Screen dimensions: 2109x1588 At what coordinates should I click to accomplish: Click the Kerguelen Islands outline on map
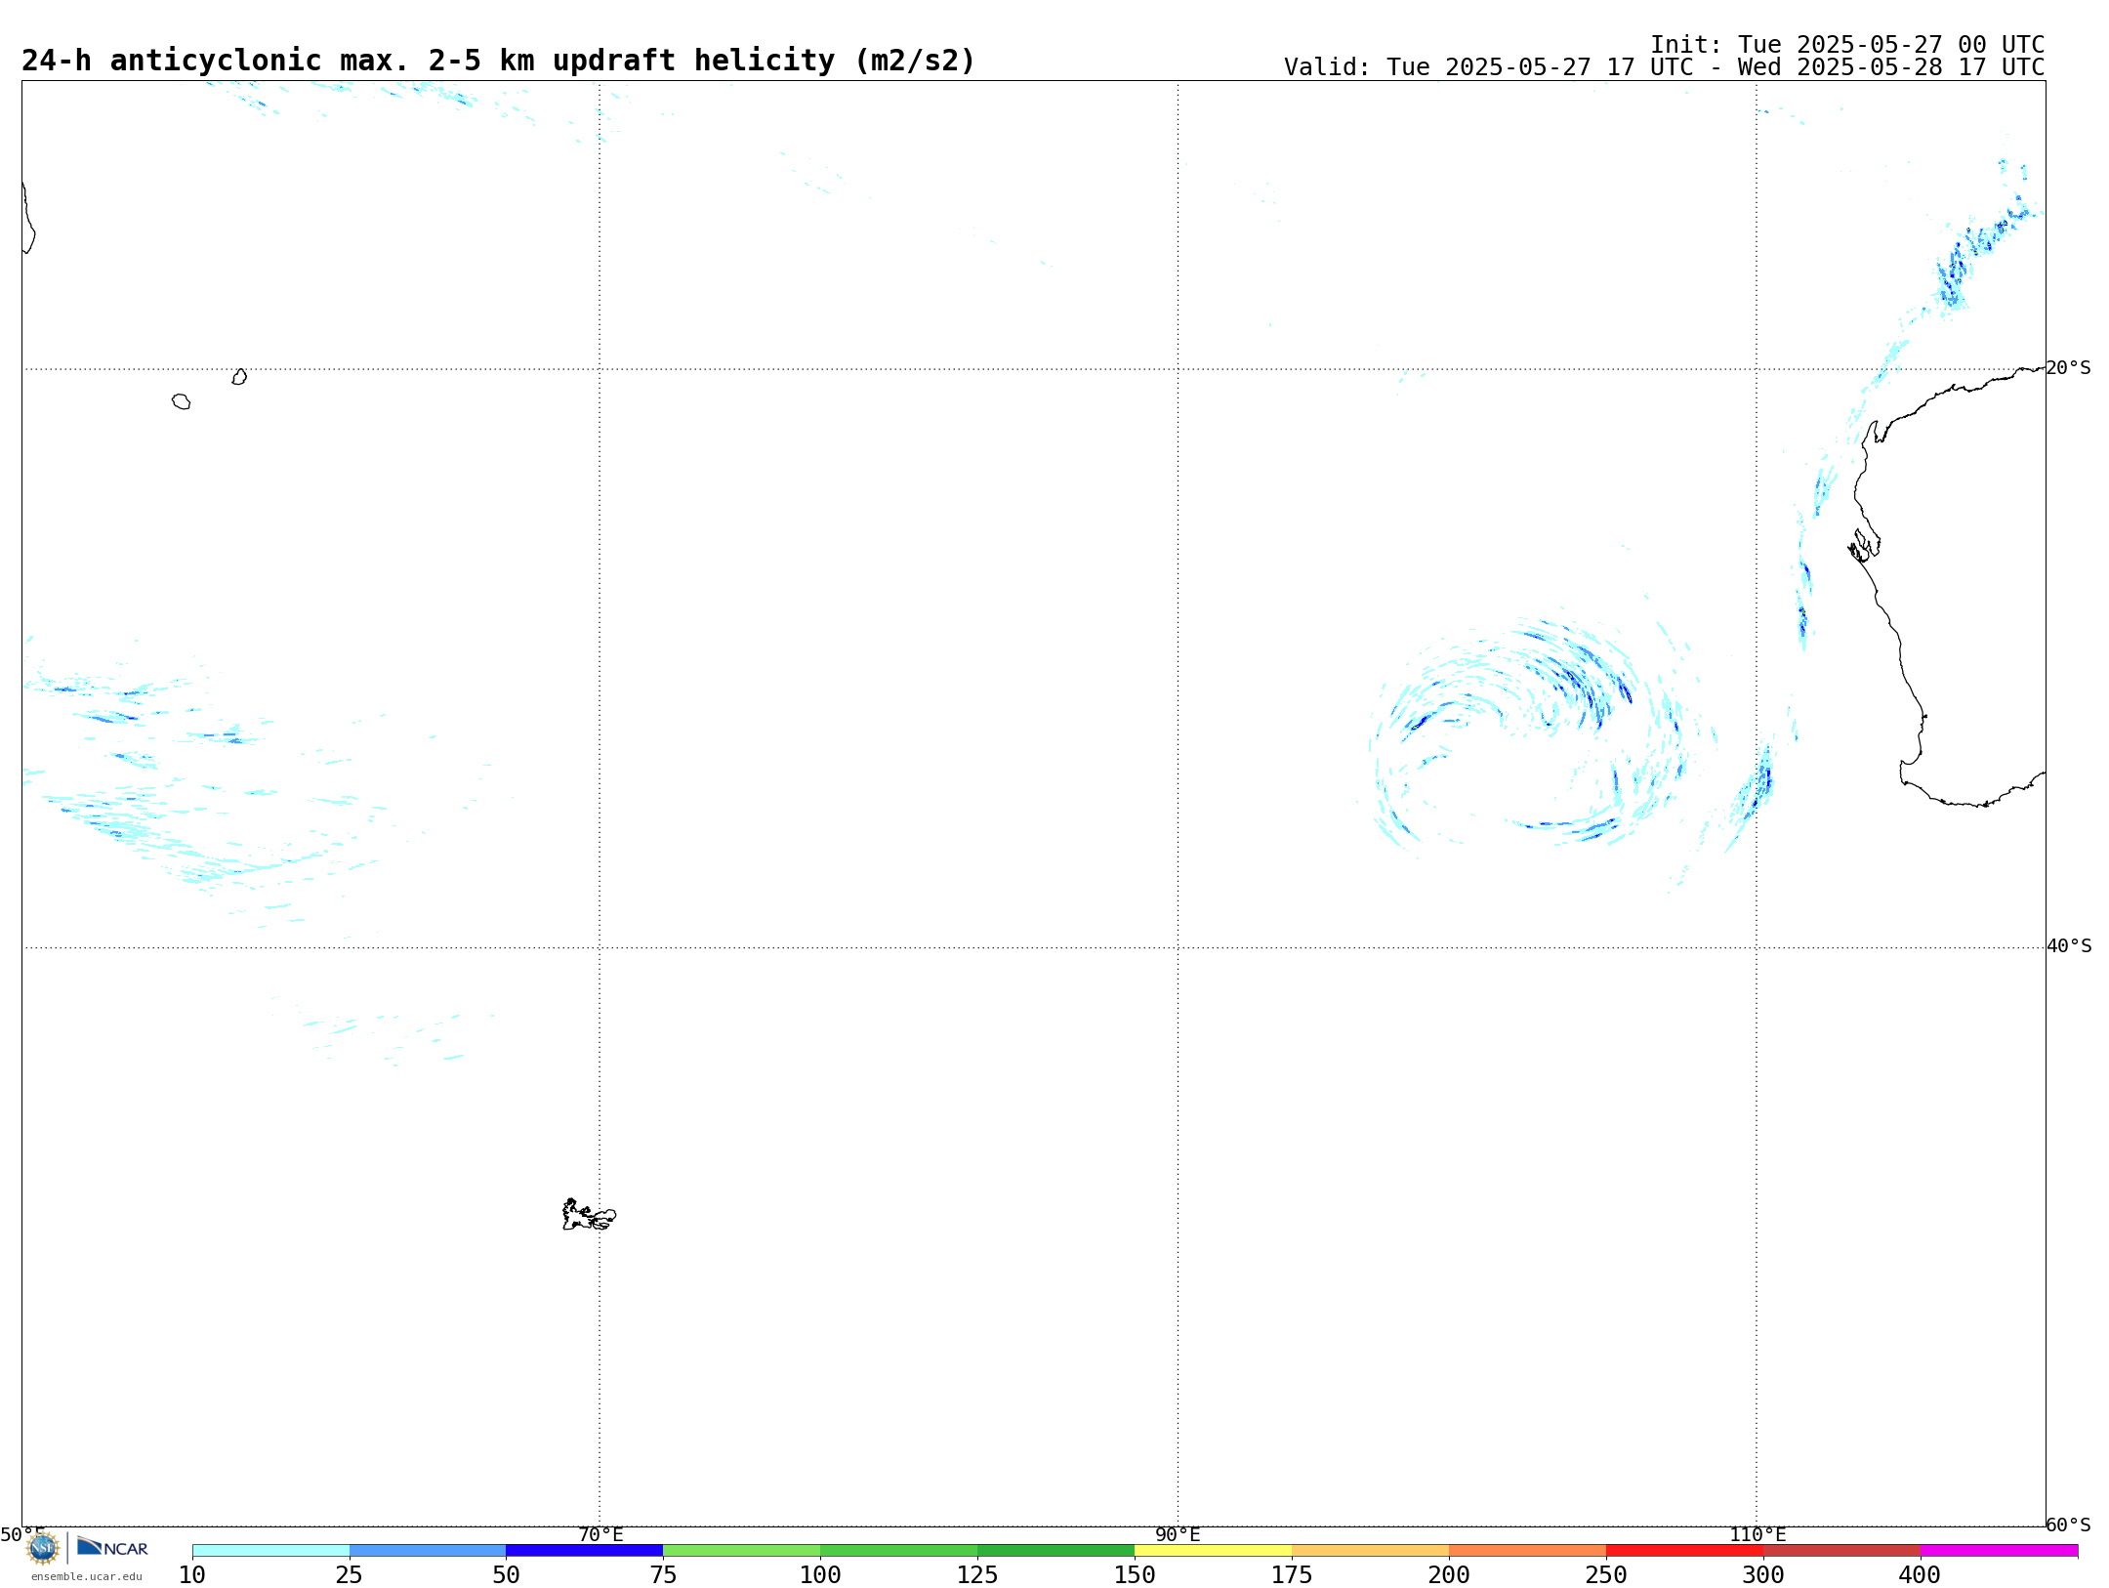coord(589,1215)
